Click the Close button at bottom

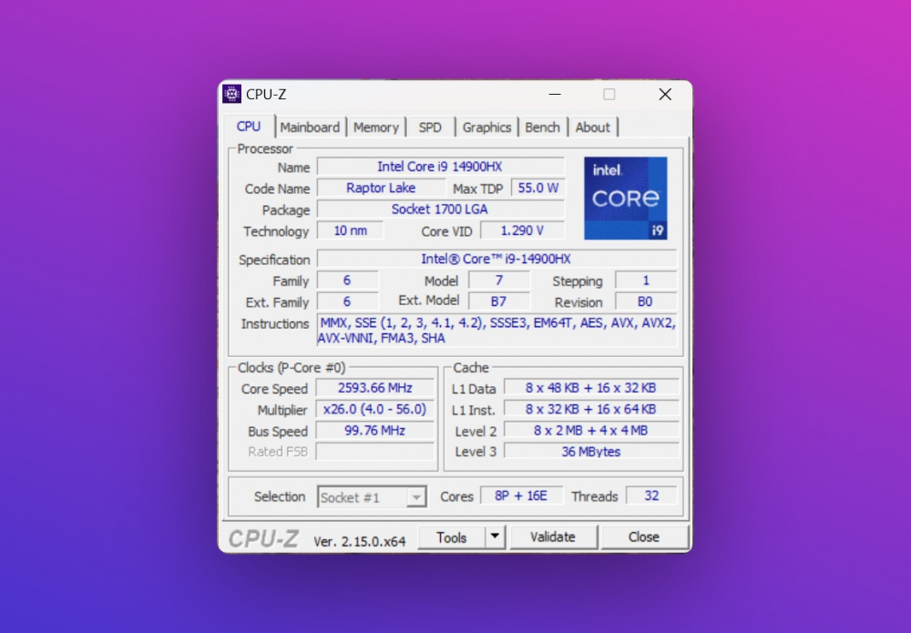tap(643, 537)
